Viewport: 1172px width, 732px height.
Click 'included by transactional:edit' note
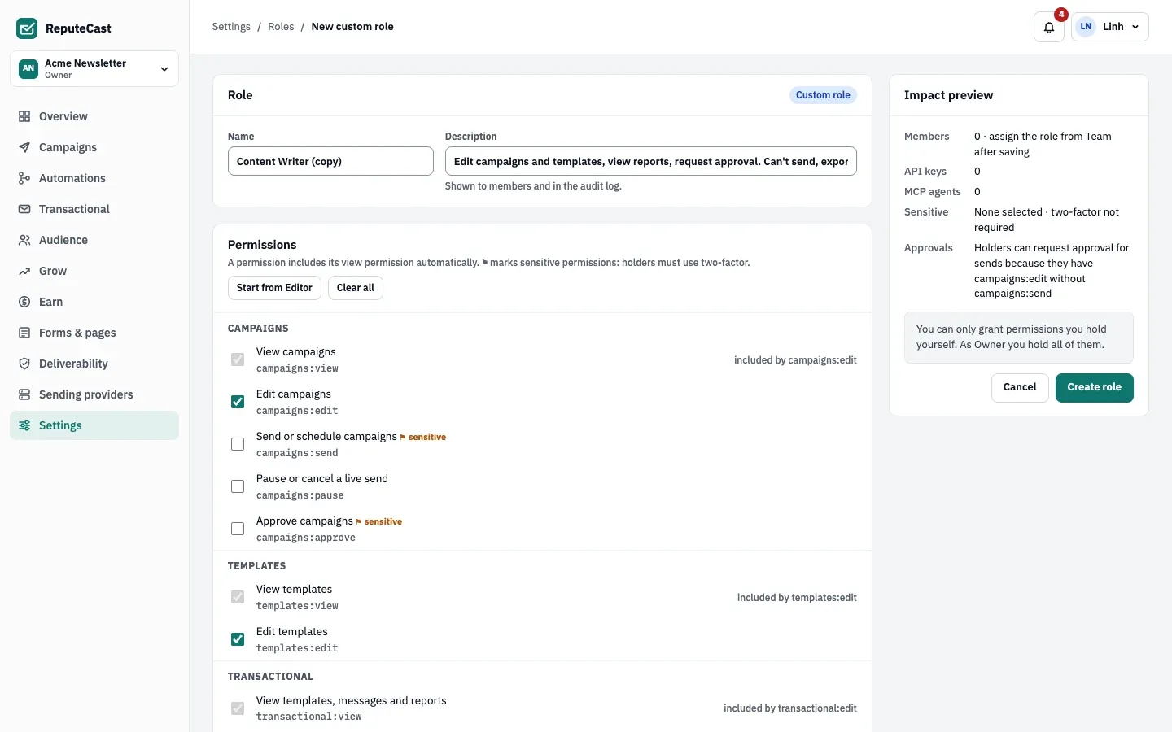790,708
